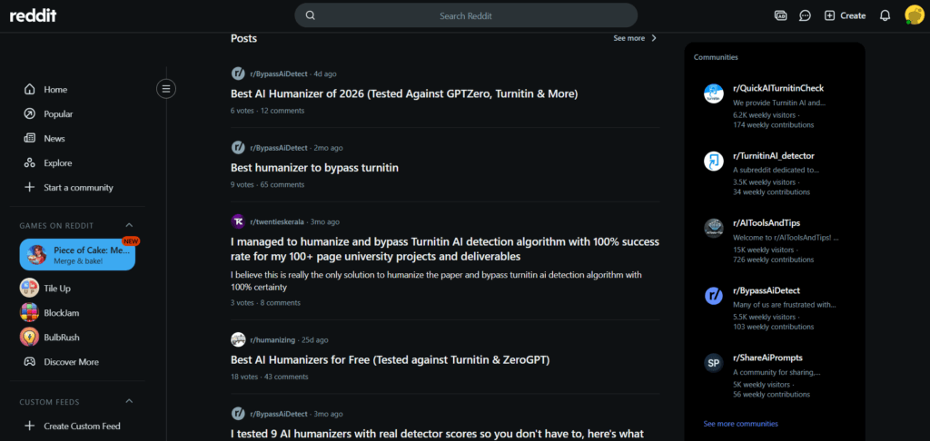Screen dimensions: 930x441
Task: Open the r/QuickAITurnitinCheck community avatar
Action: click(x=714, y=93)
